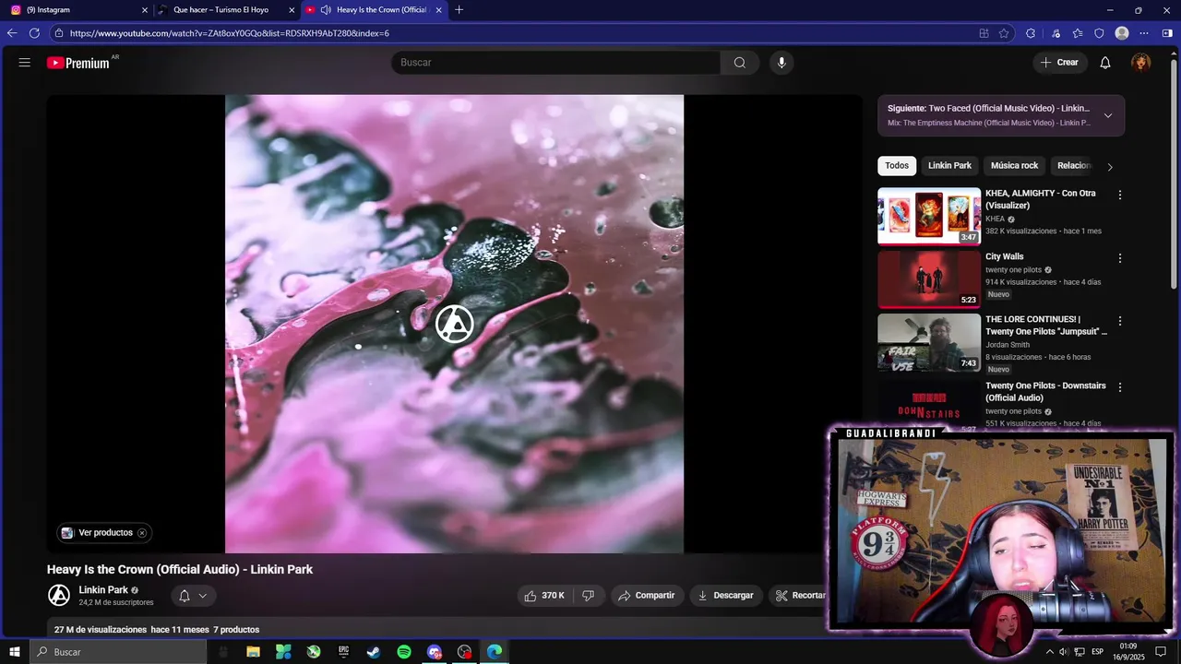Launch Steam from taskbar
1181x664 pixels.
(374, 652)
